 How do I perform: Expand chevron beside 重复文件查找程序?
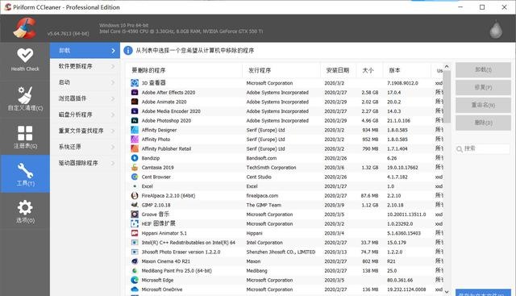(x=113, y=131)
